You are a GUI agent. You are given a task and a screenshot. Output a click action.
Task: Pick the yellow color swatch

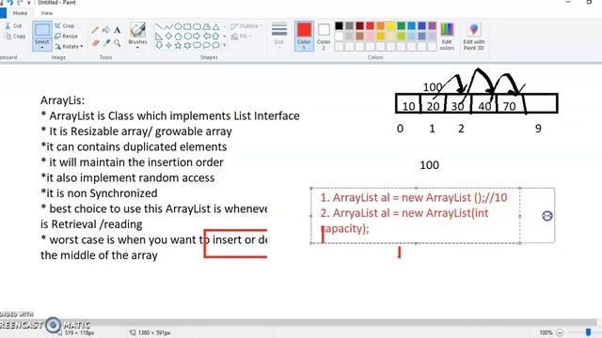pos(391,25)
